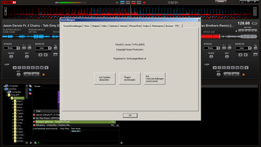Click the SIDE LIST button

[x=76, y=131]
